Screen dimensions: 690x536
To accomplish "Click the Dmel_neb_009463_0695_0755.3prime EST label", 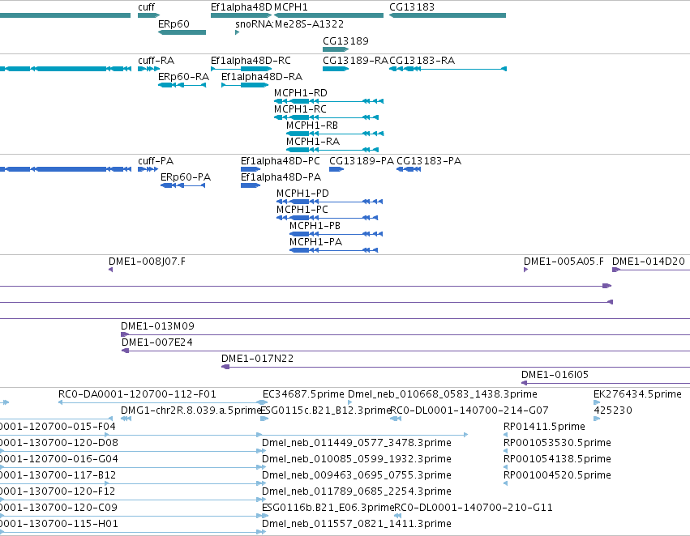I will click(357, 476).
